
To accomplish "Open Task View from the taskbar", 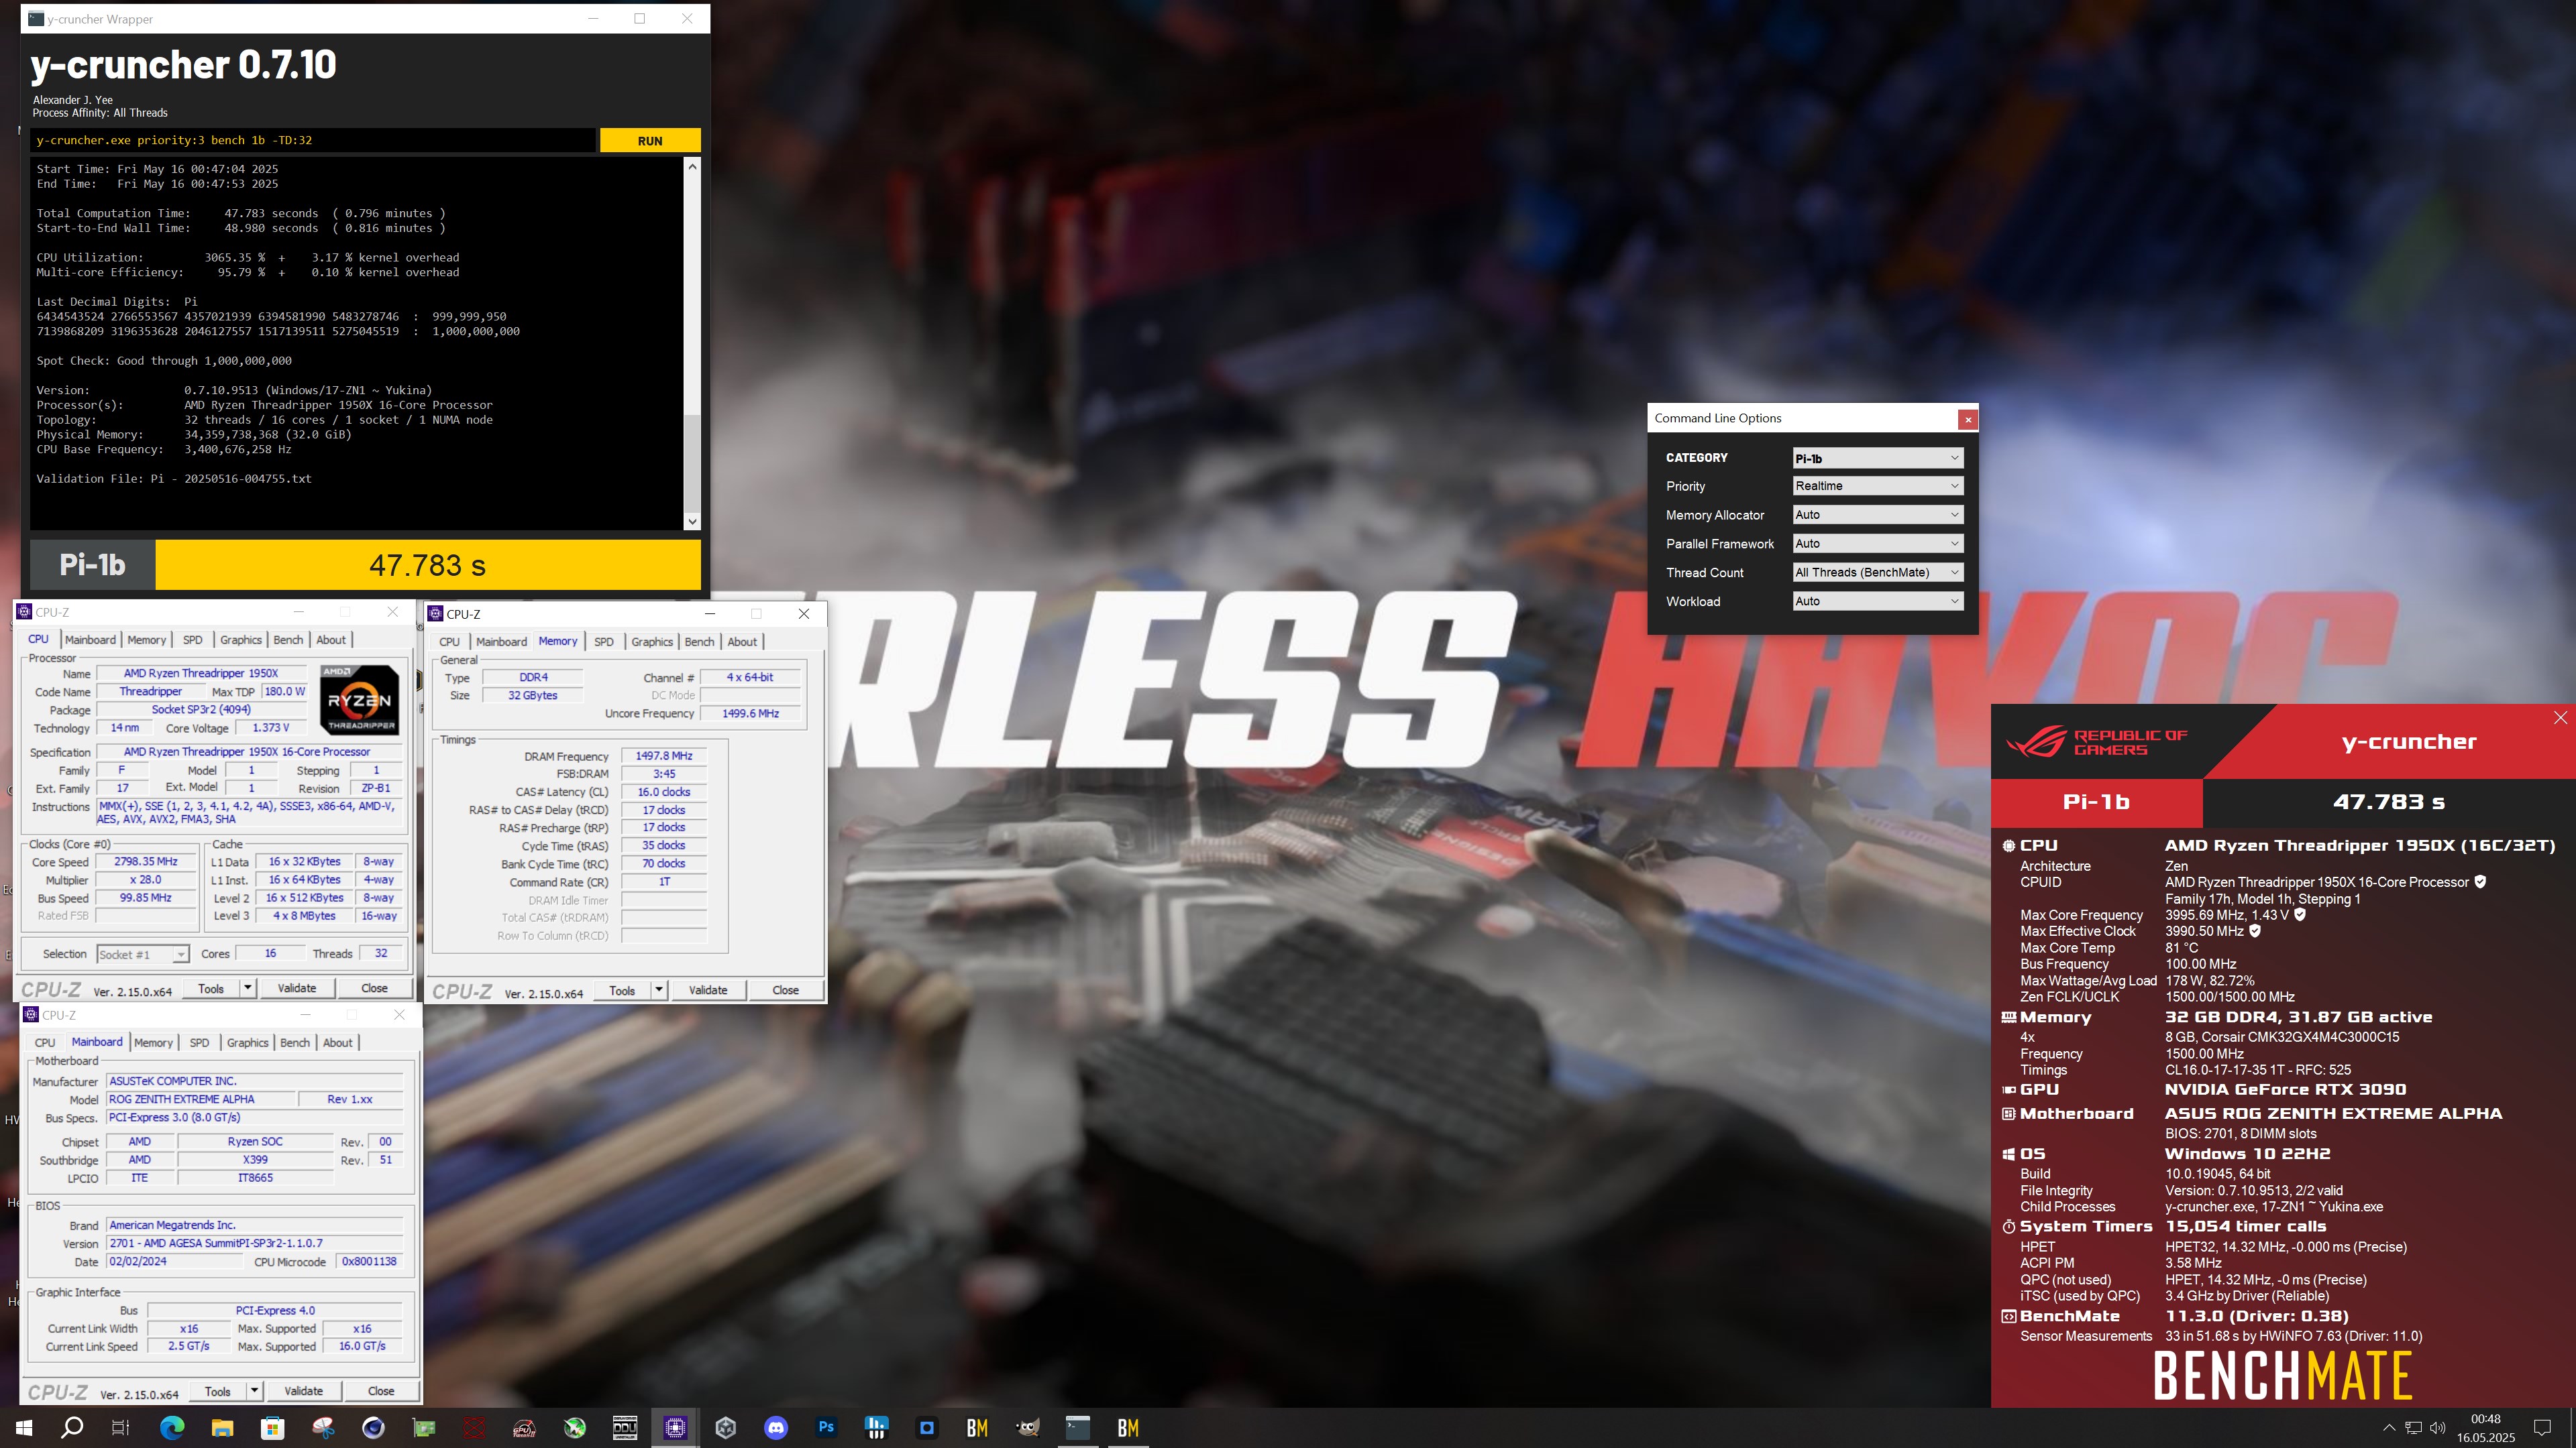I will pyautogui.click(x=121, y=1428).
